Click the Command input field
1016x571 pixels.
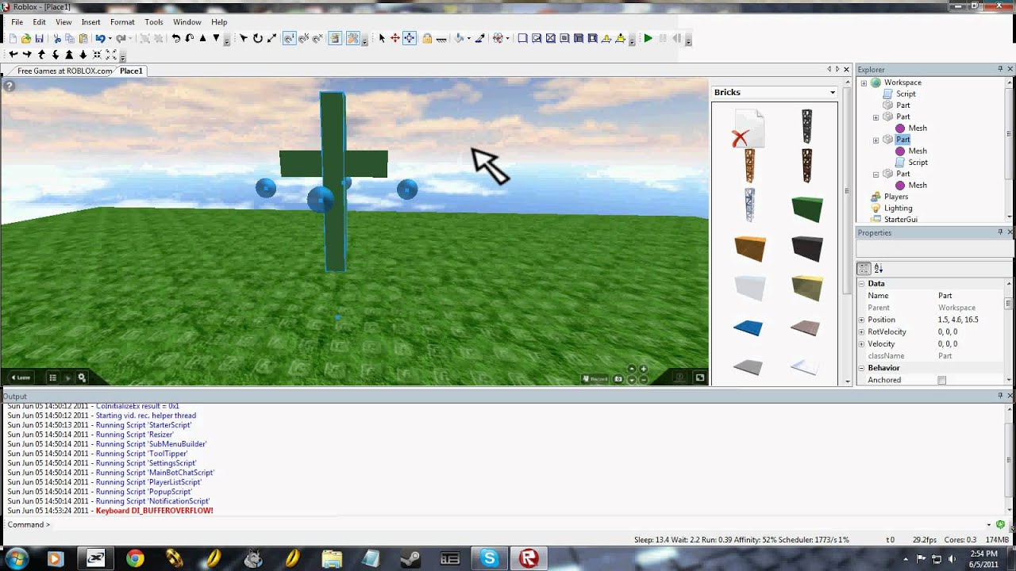pyautogui.click(x=518, y=524)
